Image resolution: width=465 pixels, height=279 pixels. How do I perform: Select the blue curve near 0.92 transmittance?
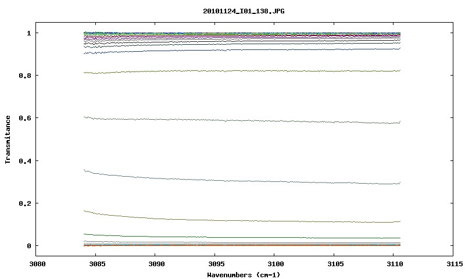pos(242,50)
